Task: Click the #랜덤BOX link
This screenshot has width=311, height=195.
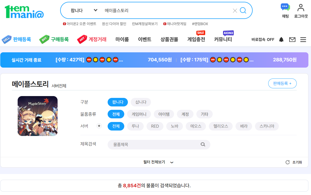Action: [200, 24]
